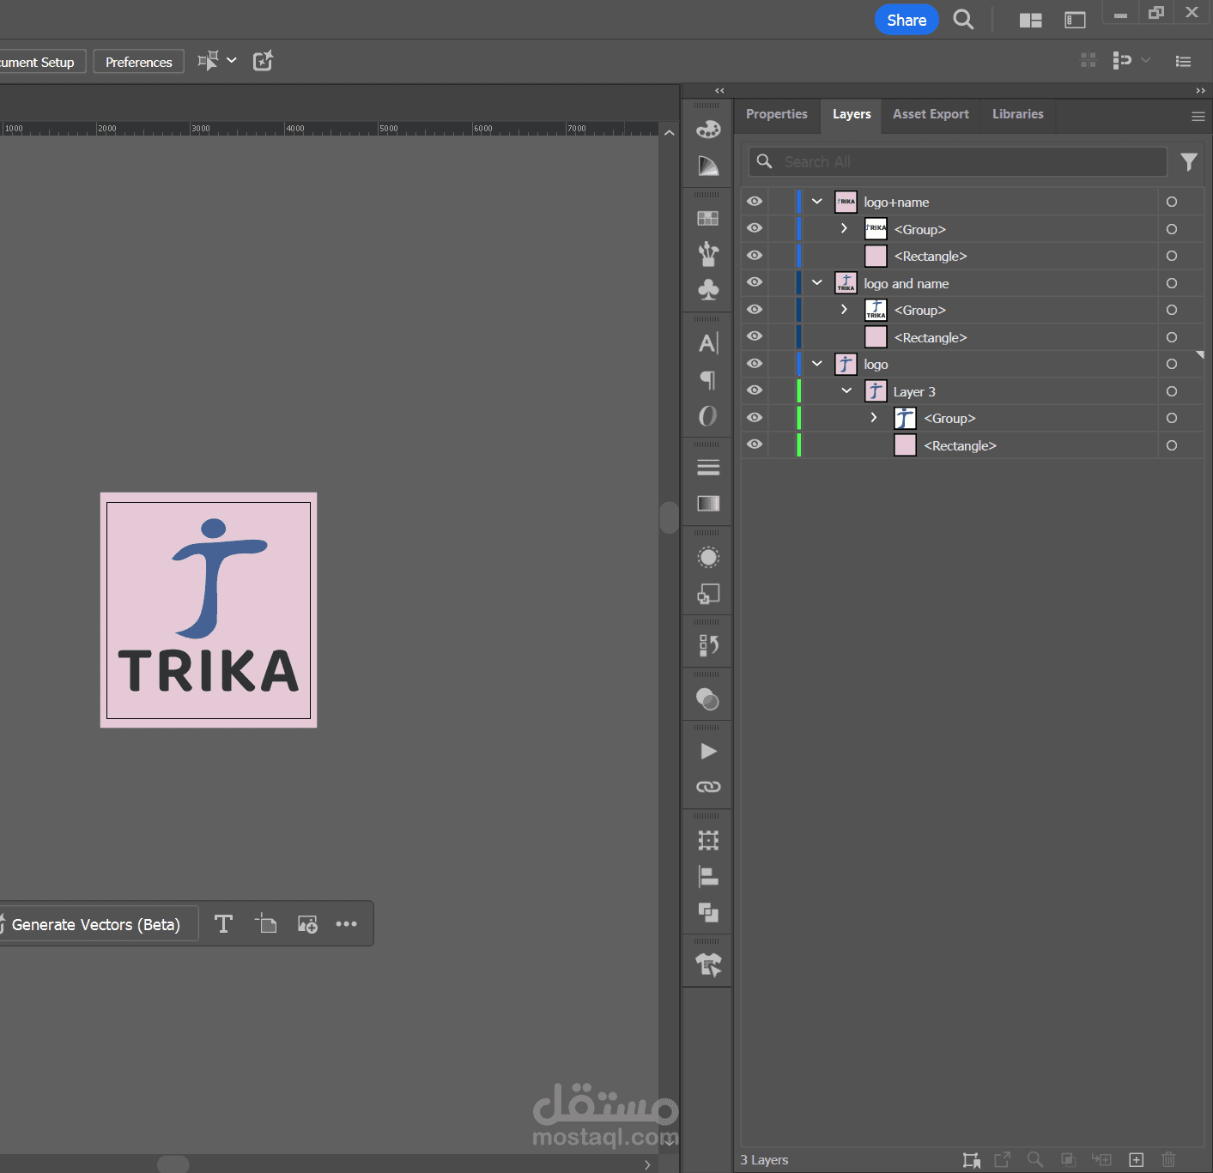This screenshot has width=1213, height=1173.
Task: Collapse the Layer 3 sublayer
Action: click(846, 391)
